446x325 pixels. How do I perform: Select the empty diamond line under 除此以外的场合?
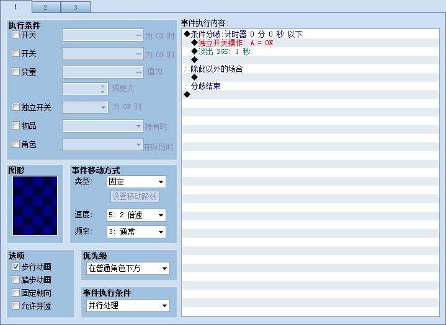[310, 77]
